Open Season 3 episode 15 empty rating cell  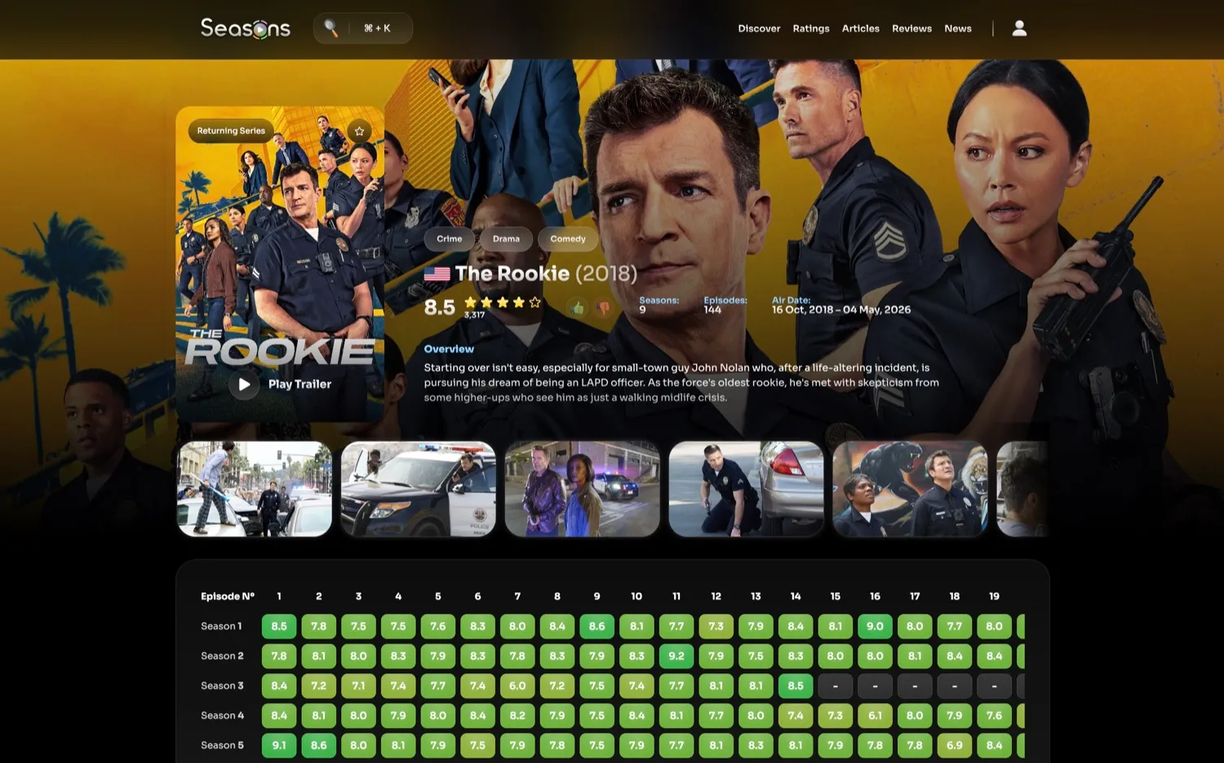tap(836, 686)
